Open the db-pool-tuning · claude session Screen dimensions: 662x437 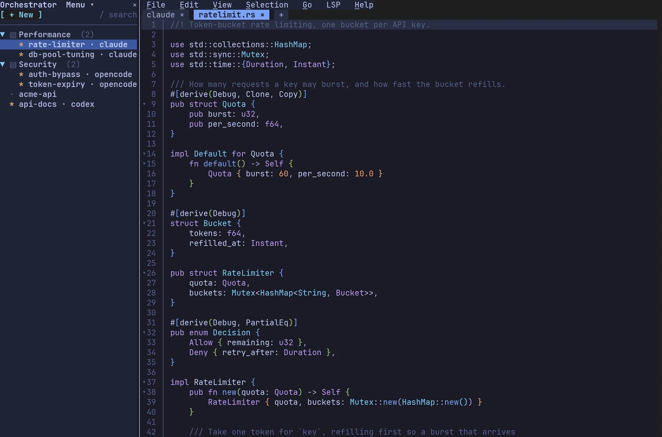tap(69, 54)
